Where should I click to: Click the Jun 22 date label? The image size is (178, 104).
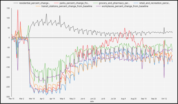[93, 99]
